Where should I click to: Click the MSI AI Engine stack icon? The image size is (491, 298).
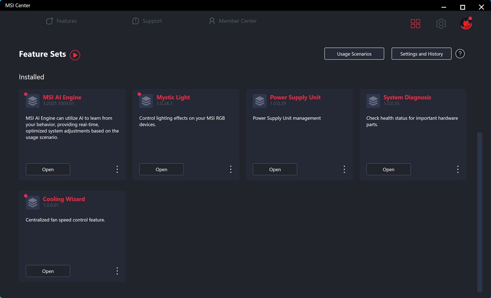click(x=33, y=101)
